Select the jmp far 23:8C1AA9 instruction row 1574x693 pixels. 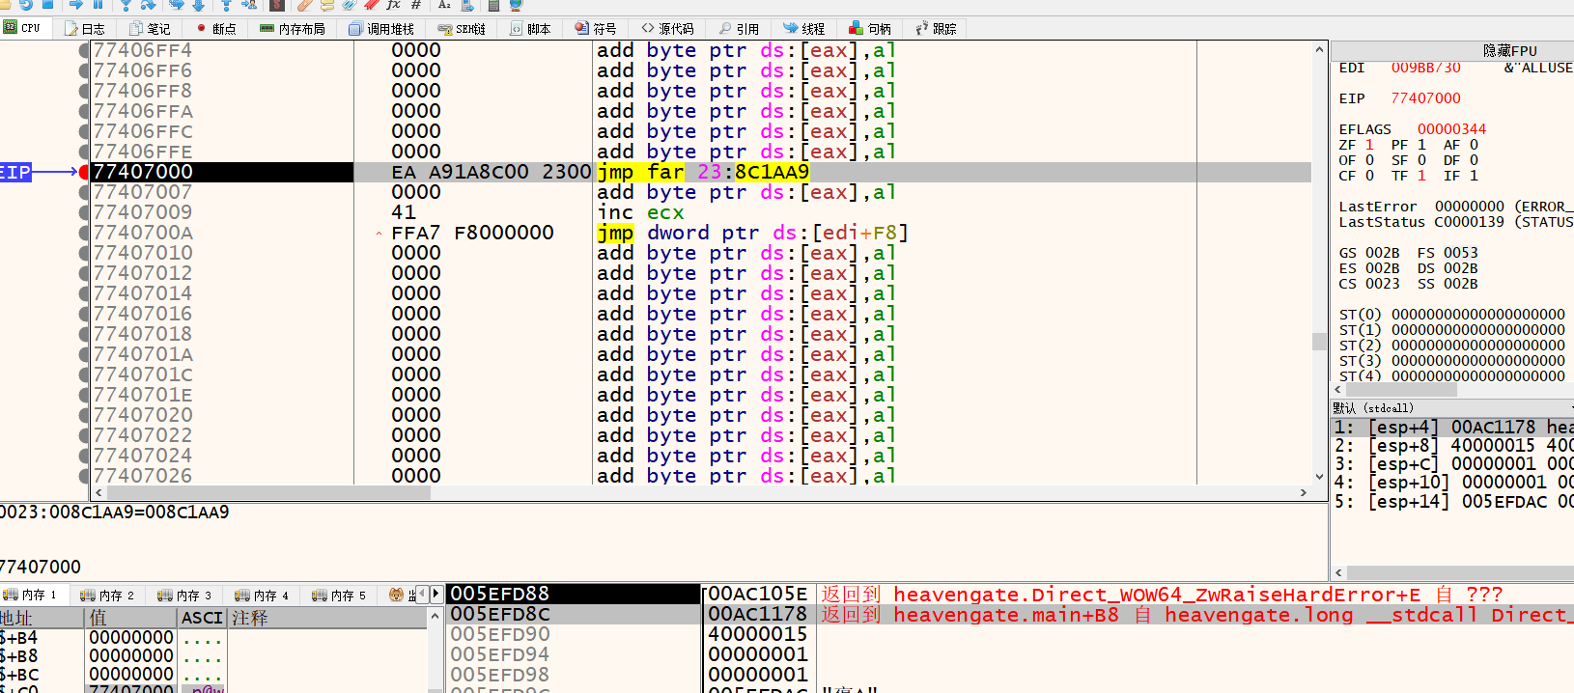coord(702,172)
